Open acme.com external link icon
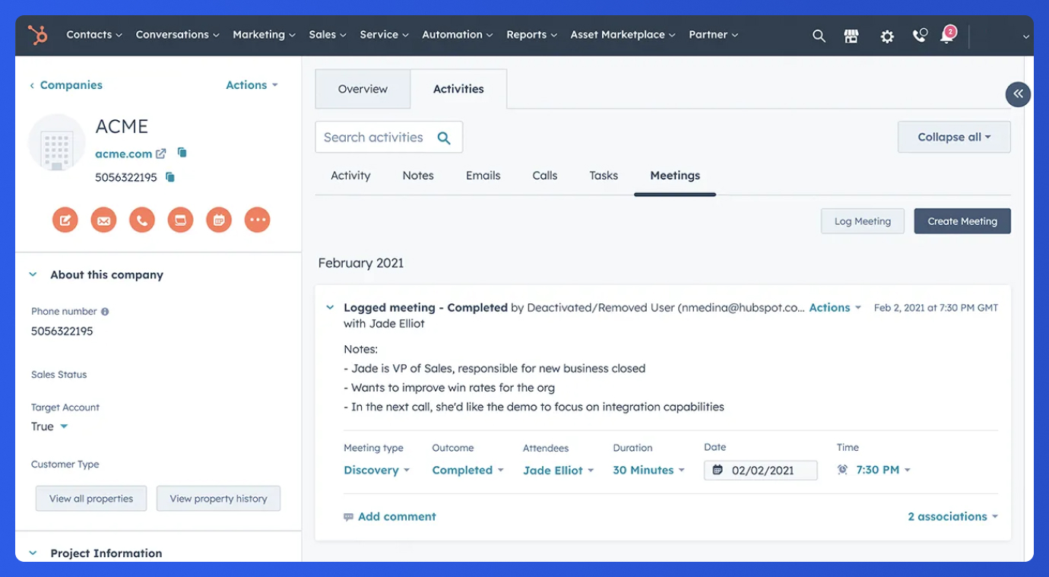Image resolution: width=1049 pixels, height=577 pixels. [161, 154]
